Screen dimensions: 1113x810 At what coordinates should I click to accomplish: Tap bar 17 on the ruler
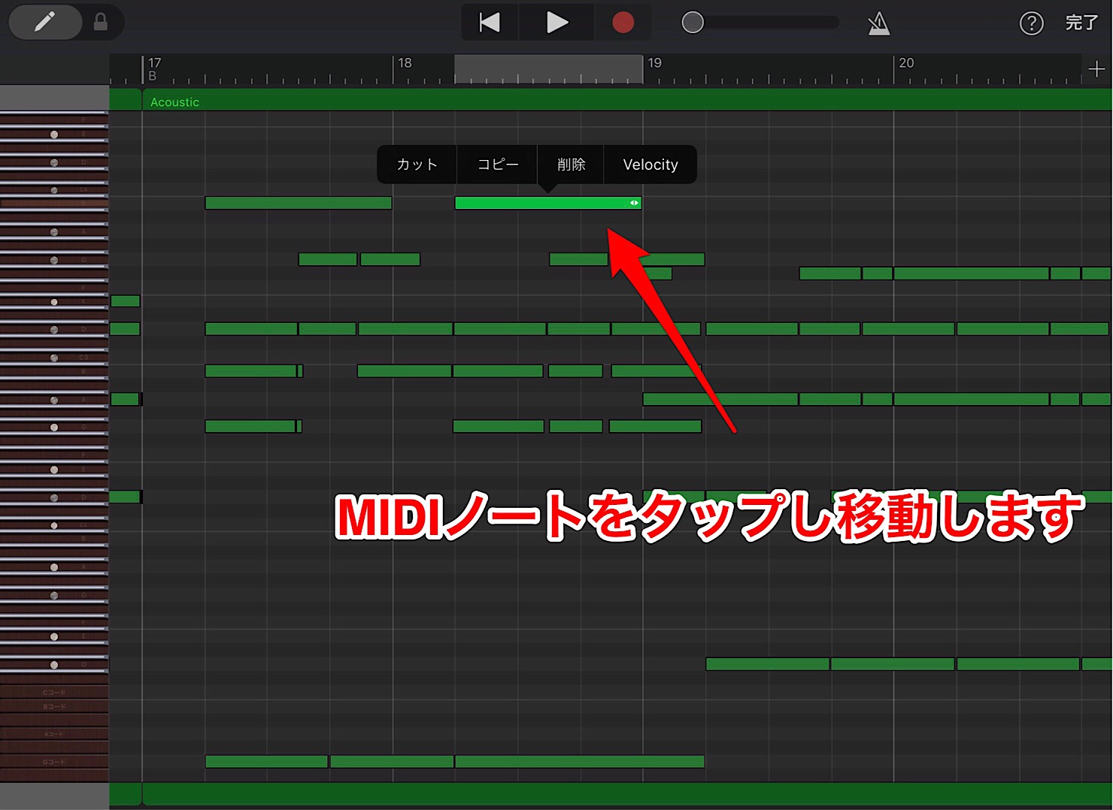[x=154, y=62]
